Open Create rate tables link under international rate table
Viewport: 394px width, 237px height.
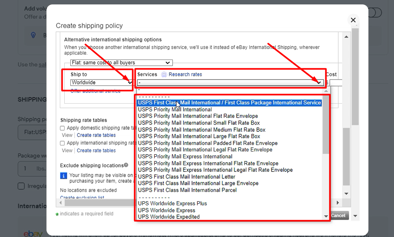[x=96, y=151]
